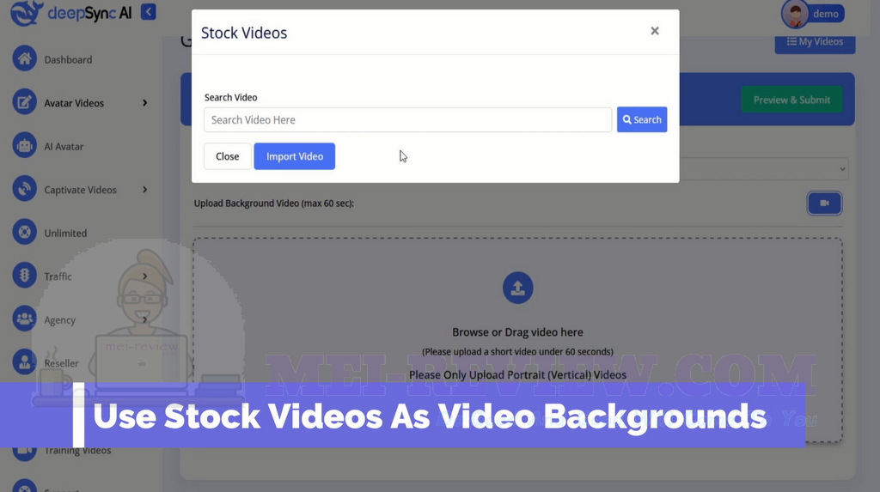Collapse sidebar using the back arrow icon
This screenshot has width=880, height=492.
pos(148,12)
